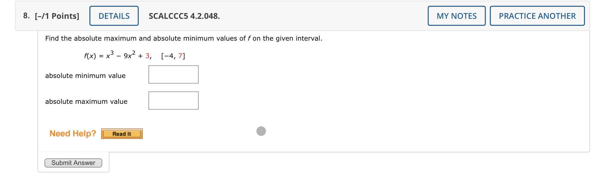Click the [-/1 Points] score indicator
This screenshot has height=179, width=598.
(57, 16)
